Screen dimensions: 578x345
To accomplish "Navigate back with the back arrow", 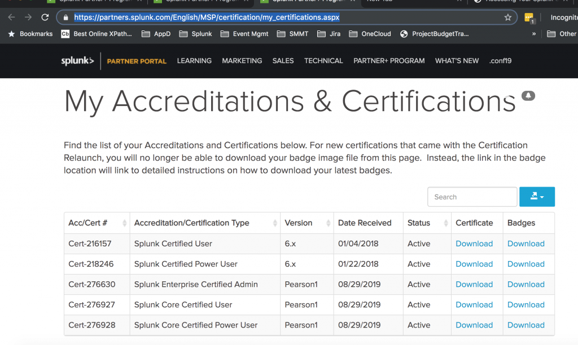I will tap(11, 17).
